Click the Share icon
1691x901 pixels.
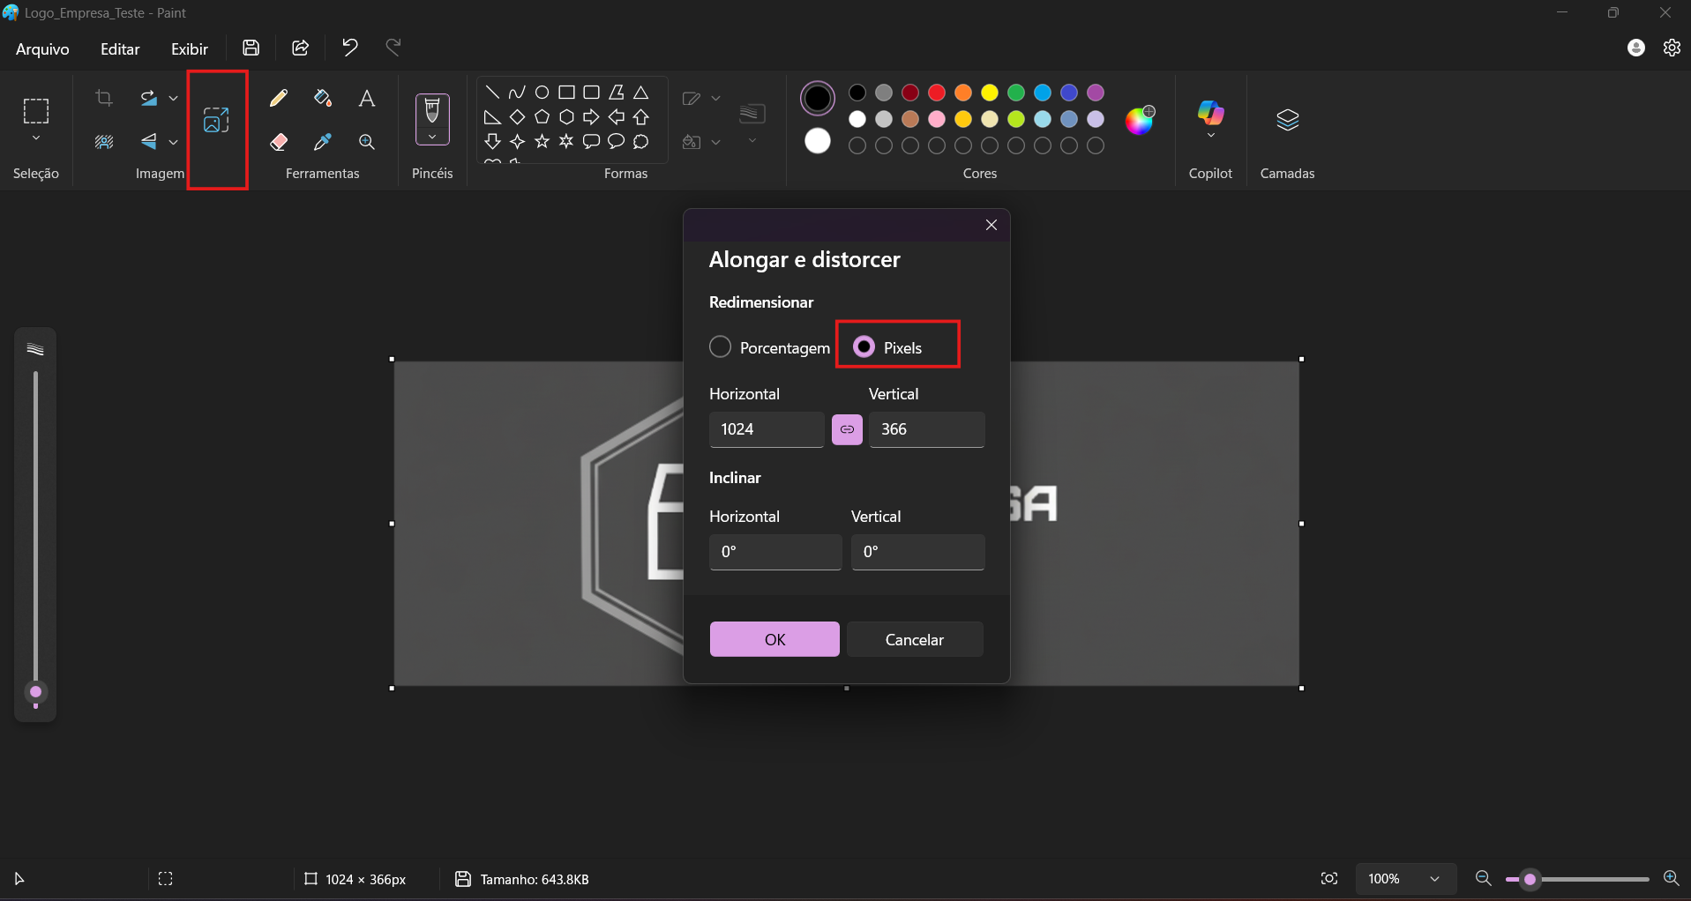coord(301,48)
